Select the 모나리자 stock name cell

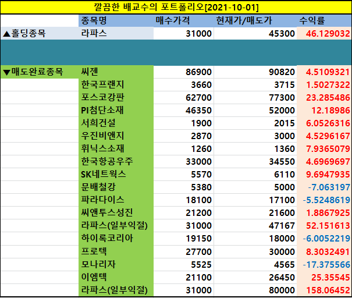click(116, 264)
